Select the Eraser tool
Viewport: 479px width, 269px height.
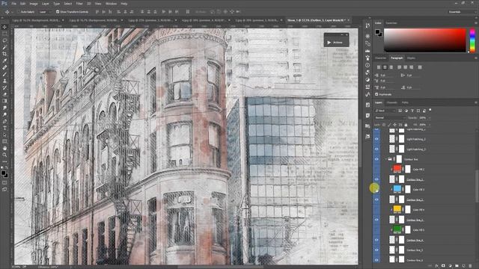(x=4, y=94)
